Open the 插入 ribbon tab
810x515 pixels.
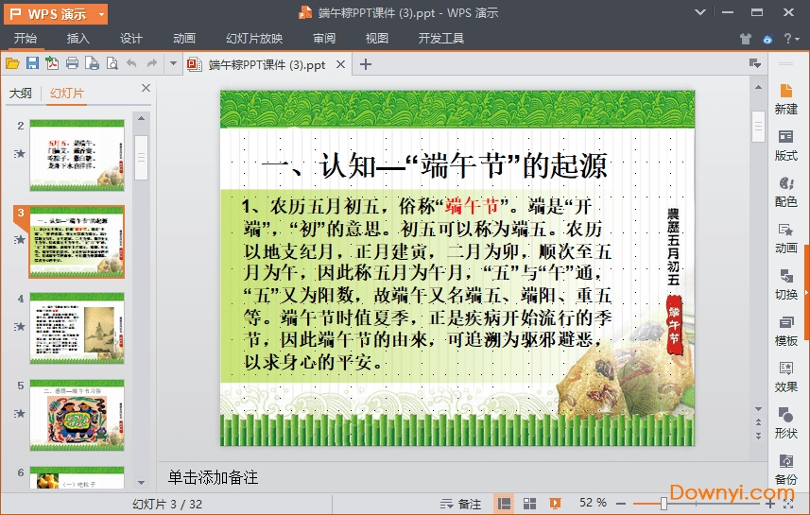click(78, 39)
